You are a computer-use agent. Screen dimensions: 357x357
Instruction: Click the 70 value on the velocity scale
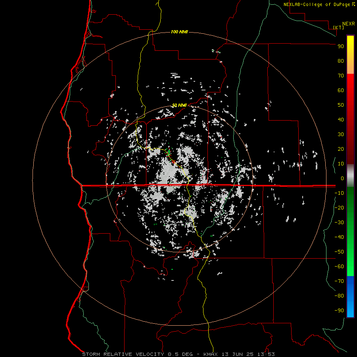click(341, 76)
